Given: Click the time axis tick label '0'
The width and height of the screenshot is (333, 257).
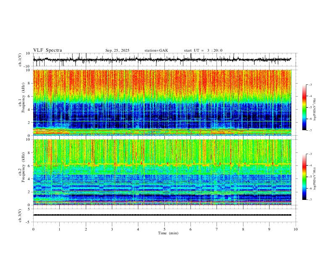Looking at the screenshot, I should coord(33,229).
